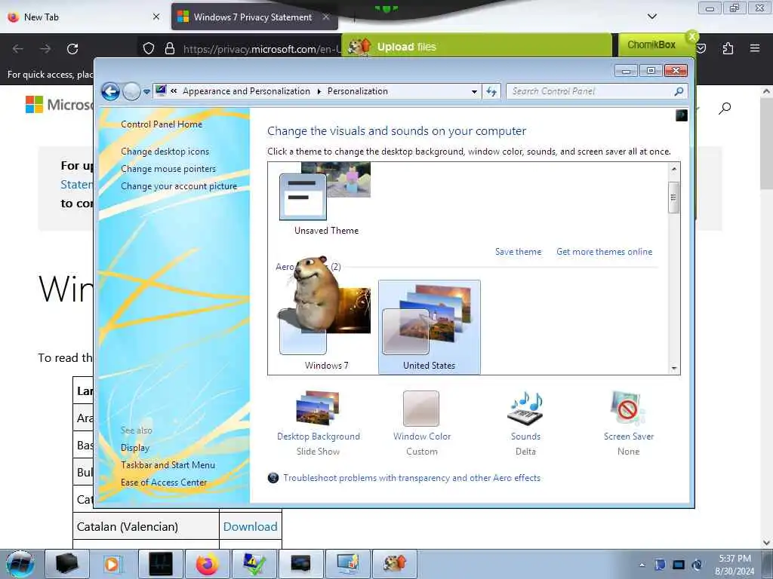Click the search magnifier in Control Panel
Viewport: 773px width, 579px height.
click(x=679, y=91)
